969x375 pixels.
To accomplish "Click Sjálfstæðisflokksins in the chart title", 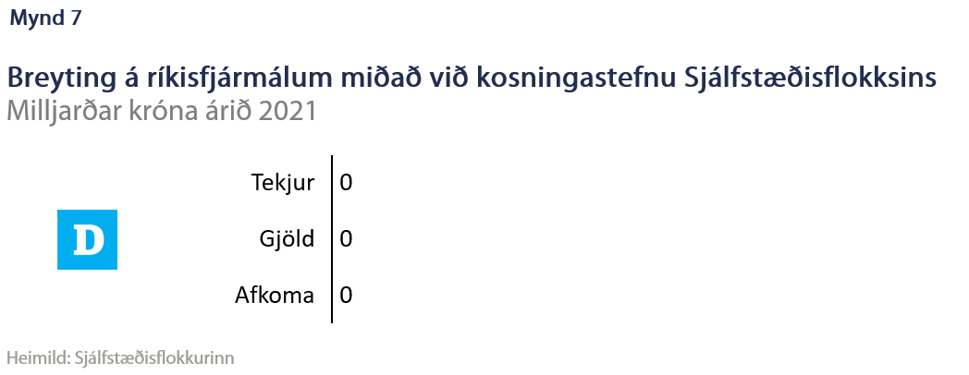I will click(x=811, y=78).
